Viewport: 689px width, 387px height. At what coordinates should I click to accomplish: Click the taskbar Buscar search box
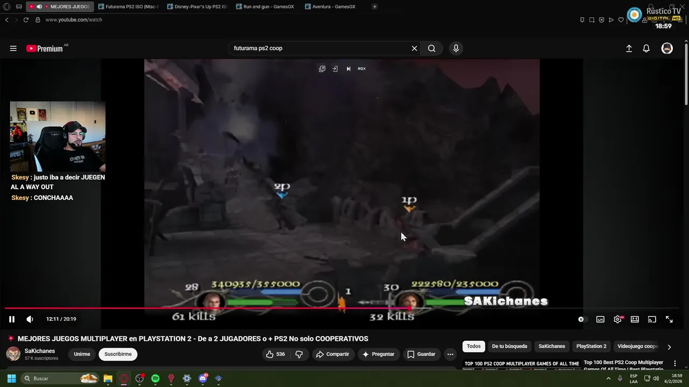(60, 378)
